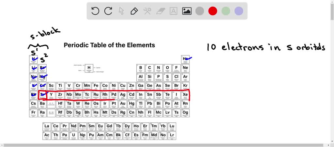Click the He element in top-right corner
The height and width of the screenshot is (147, 334).
185,59
